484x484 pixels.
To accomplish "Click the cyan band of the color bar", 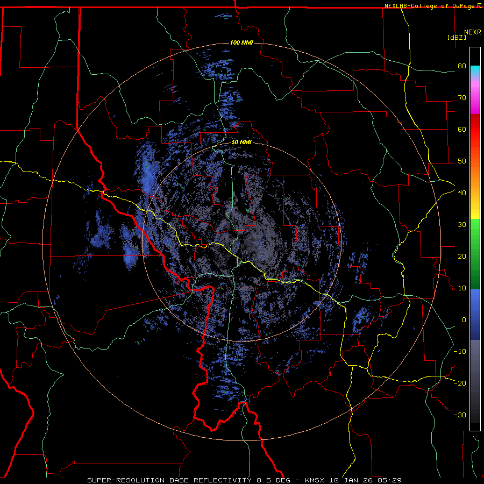I will click(475, 69).
